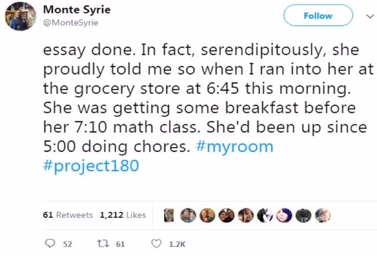Click the 52 replies count
Image resolution: width=377 pixels, height=256 pixels.
pos(67,244)
